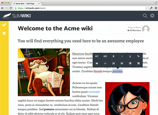Toggle italic formatting in popup toolbar
The width and height of the screenshot is (158, 115).
(x=122, y=56)
